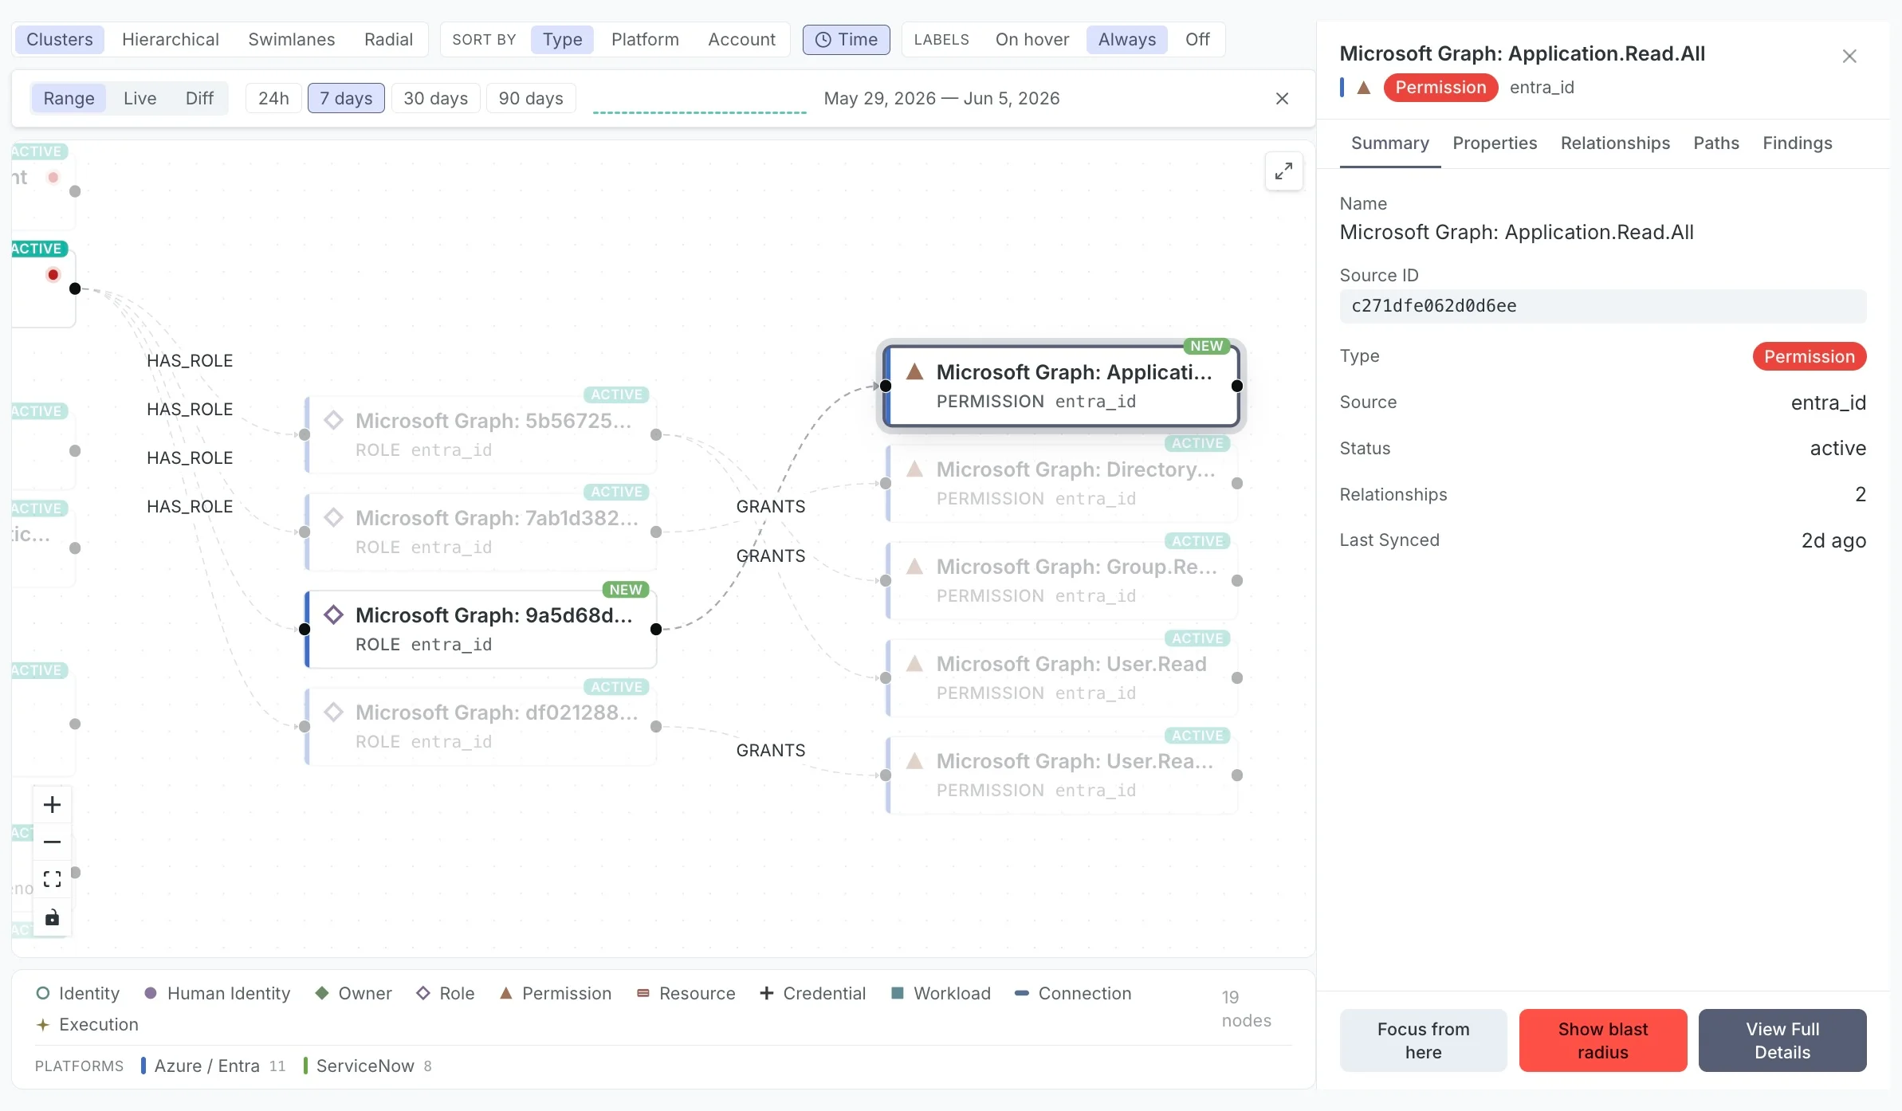Sort by Platform

point(645,40)
